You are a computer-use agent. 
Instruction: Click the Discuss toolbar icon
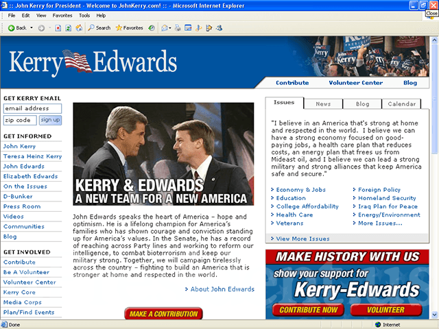199,28
